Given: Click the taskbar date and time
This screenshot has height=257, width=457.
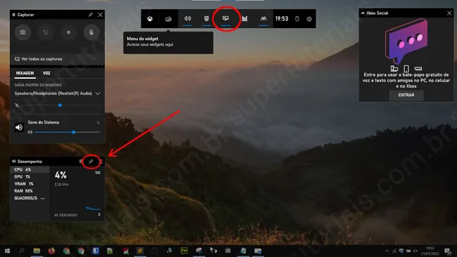Looking at the screenshot, I should pos(430,251).
